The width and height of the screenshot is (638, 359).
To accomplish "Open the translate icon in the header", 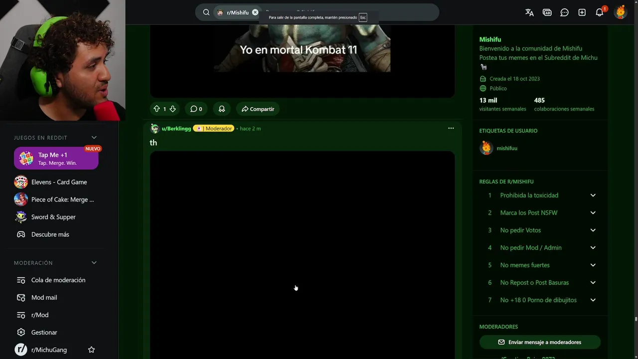I will pyautogui.click(x=529, y=12).
